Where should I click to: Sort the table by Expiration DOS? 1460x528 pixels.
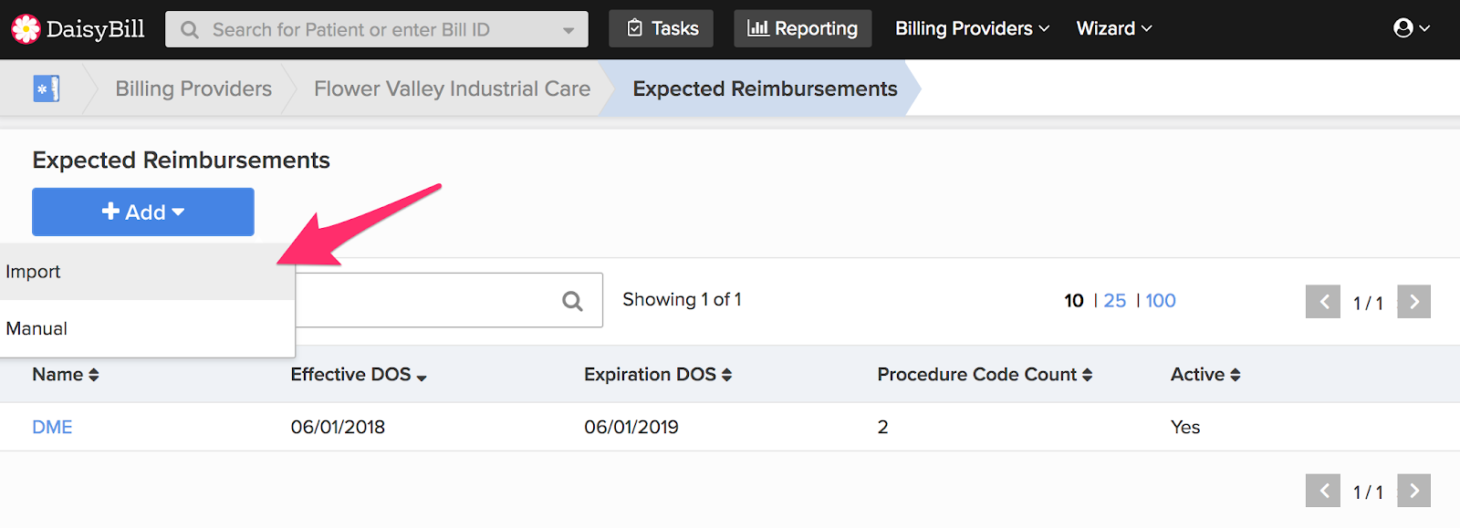coord(658,375)
